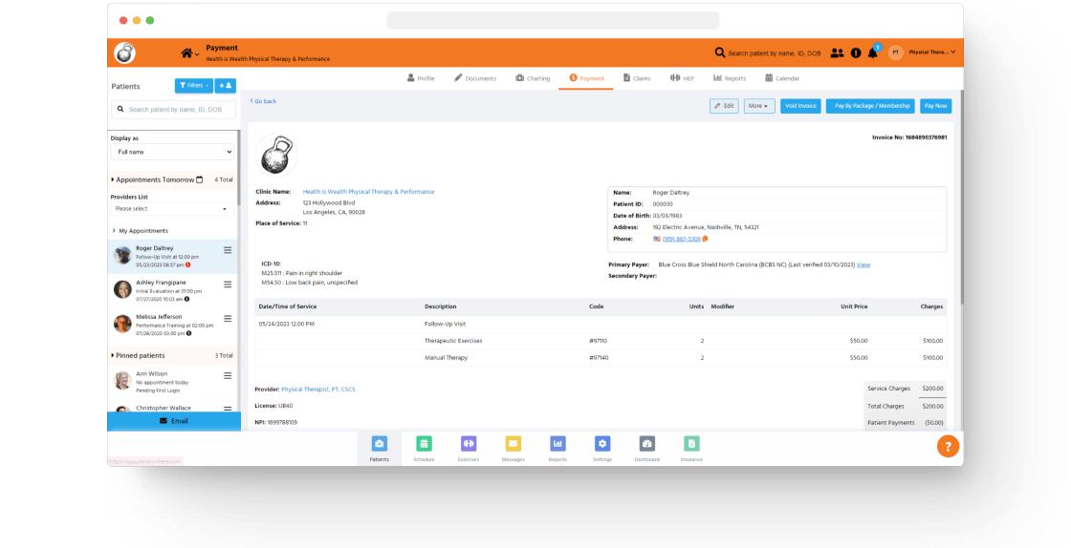Open the Physical Thera... account dropdown
1071x548 pixels.
[x=931, y=53]
